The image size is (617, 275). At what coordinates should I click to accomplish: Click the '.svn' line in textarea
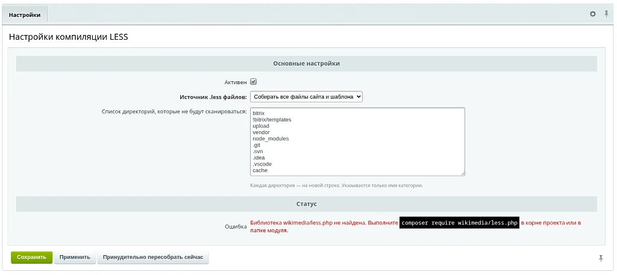tap(258, 151)
